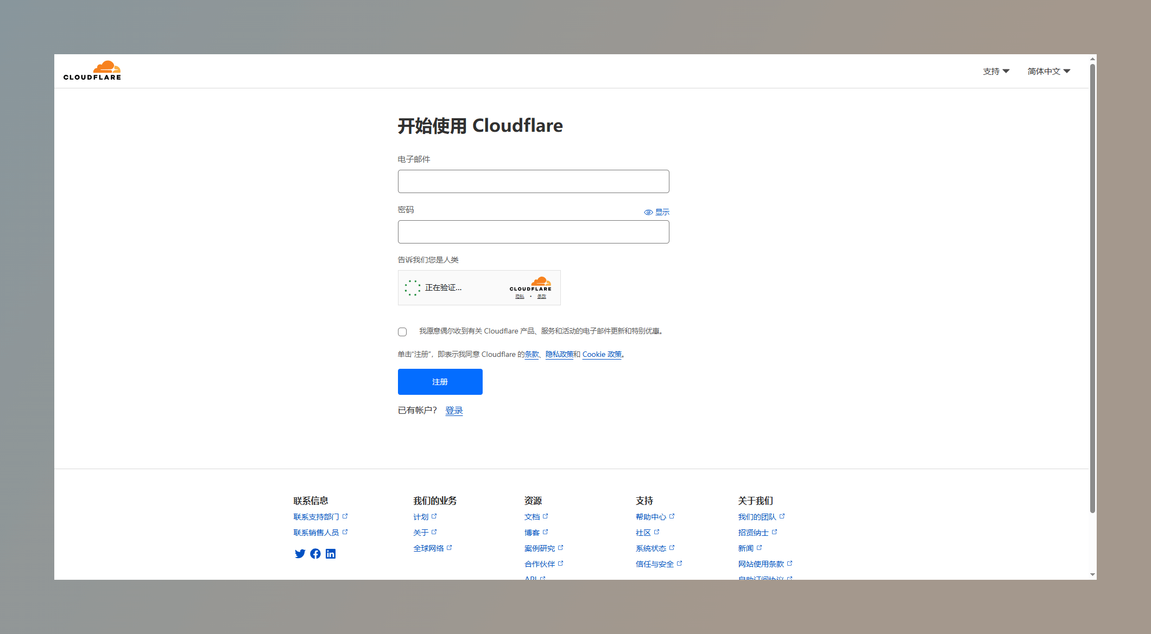Follow the 登录 login link

454,411
